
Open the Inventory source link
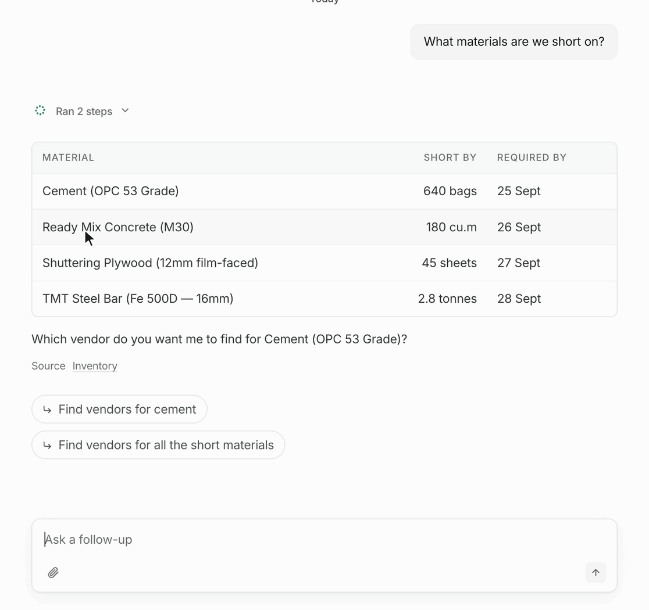point(95,366)
